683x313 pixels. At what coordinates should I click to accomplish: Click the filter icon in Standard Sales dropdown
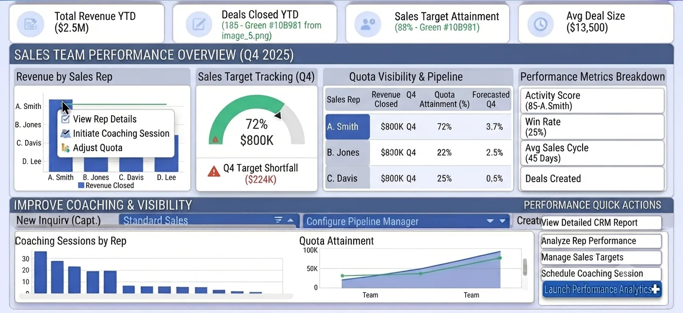click(x=278, y=220)
